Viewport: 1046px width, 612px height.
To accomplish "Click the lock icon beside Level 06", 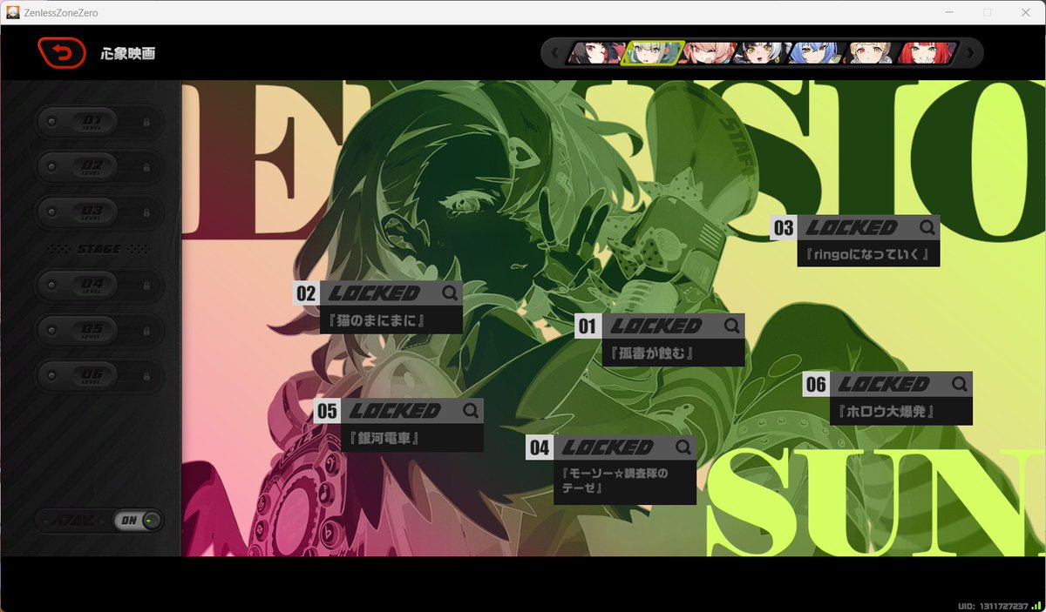I will click(x=146, y=375).
